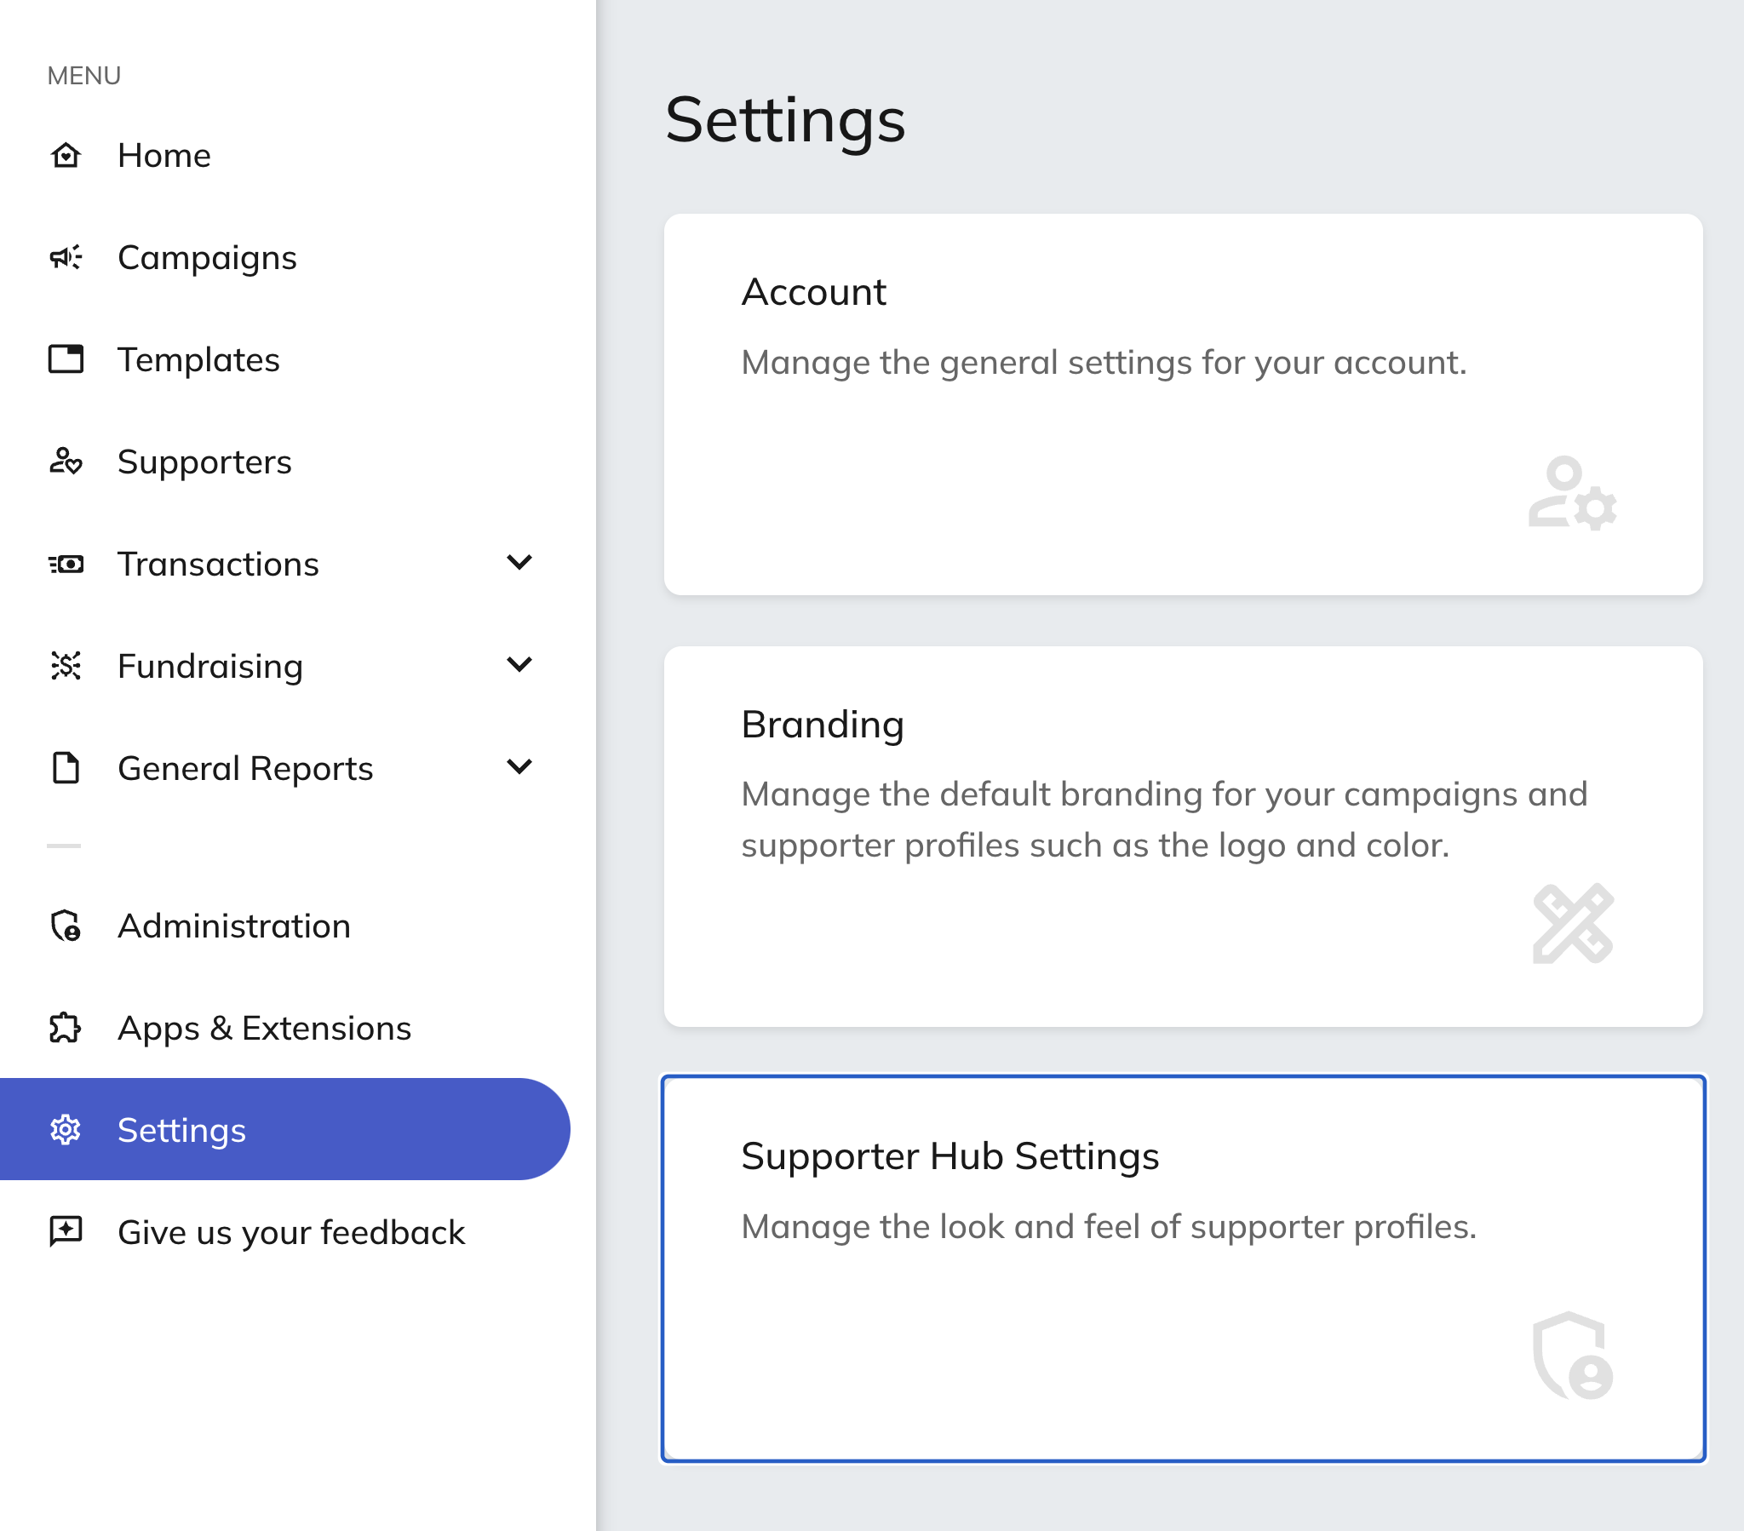Click 'Manage the look and feel of supporter profiles.'
The image size is (1744, 1531).
pyautogui.click(x=1110, y=1227)
